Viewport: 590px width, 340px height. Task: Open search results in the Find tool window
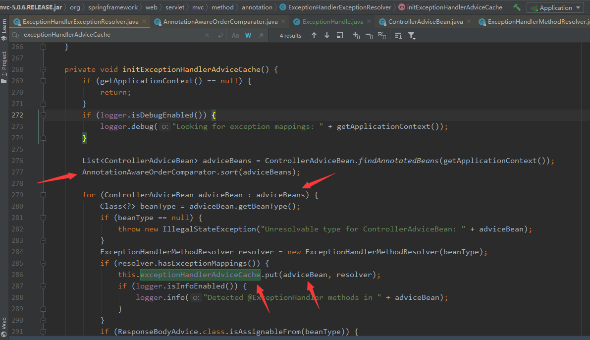[x=340, y=35]
